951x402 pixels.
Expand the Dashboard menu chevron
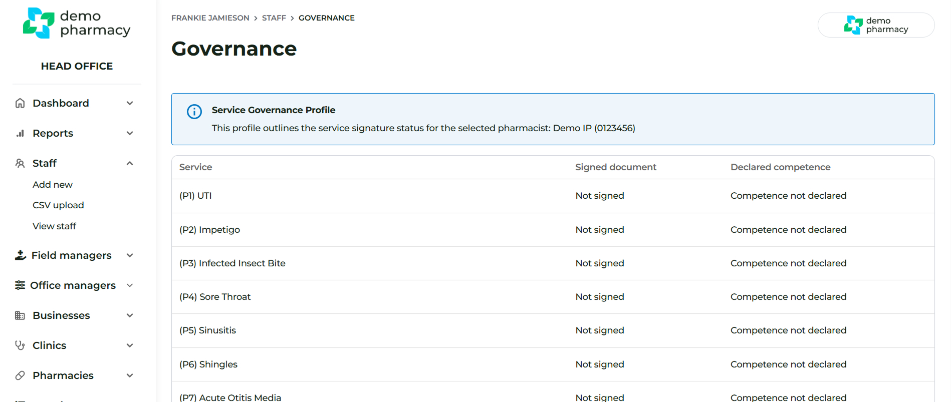[x=130, y=103]
